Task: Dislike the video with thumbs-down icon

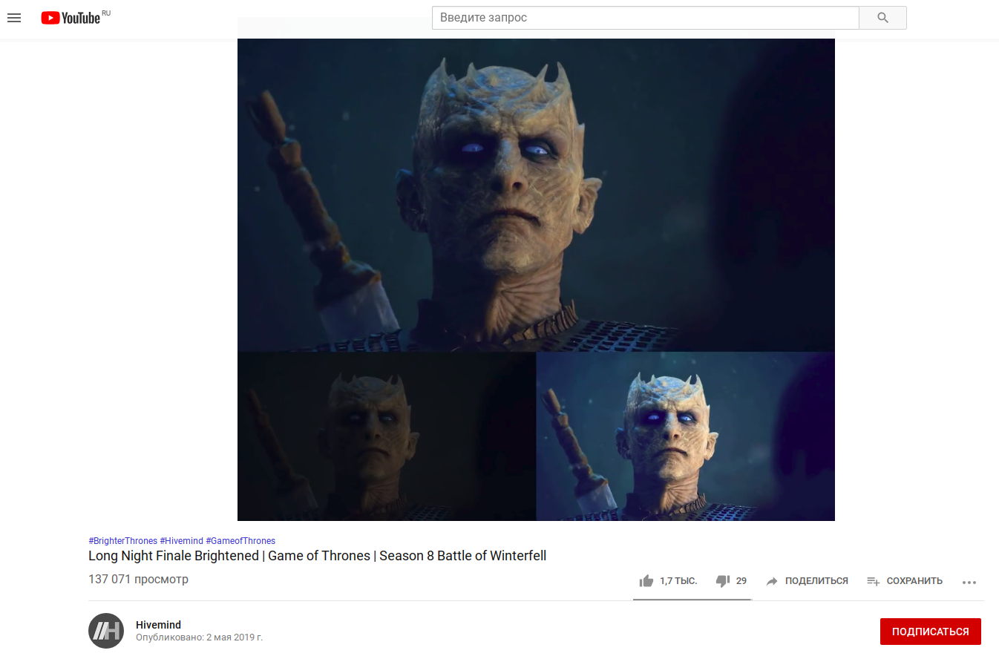Action: coord(722,581)
